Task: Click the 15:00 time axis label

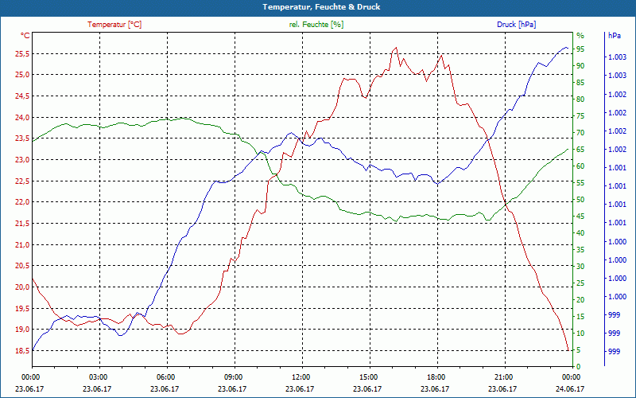Action: tap(367, 377)
